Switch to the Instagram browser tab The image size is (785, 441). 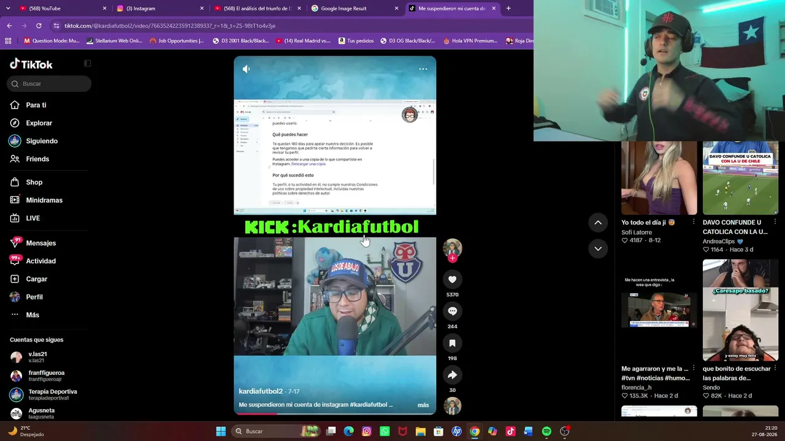click(159, 9)
